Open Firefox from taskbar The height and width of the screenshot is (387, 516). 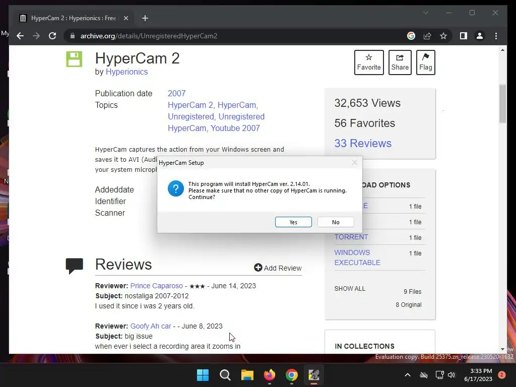pyautogui.click(x=270, y=375)
